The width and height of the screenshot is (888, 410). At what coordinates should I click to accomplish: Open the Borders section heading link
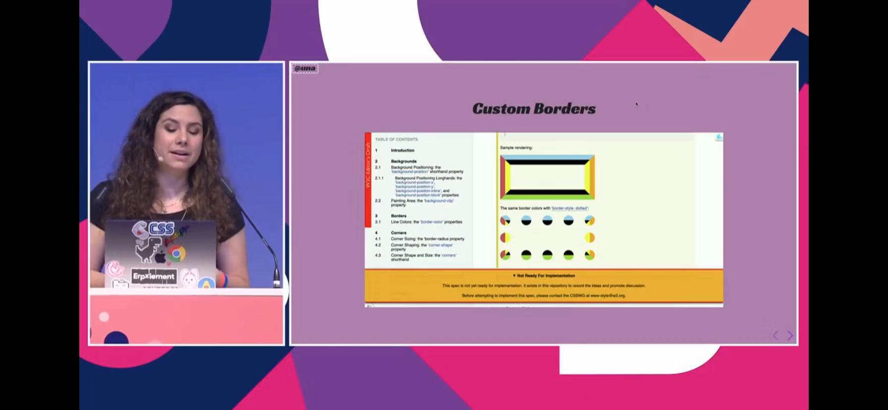click(x=398, y=216)
